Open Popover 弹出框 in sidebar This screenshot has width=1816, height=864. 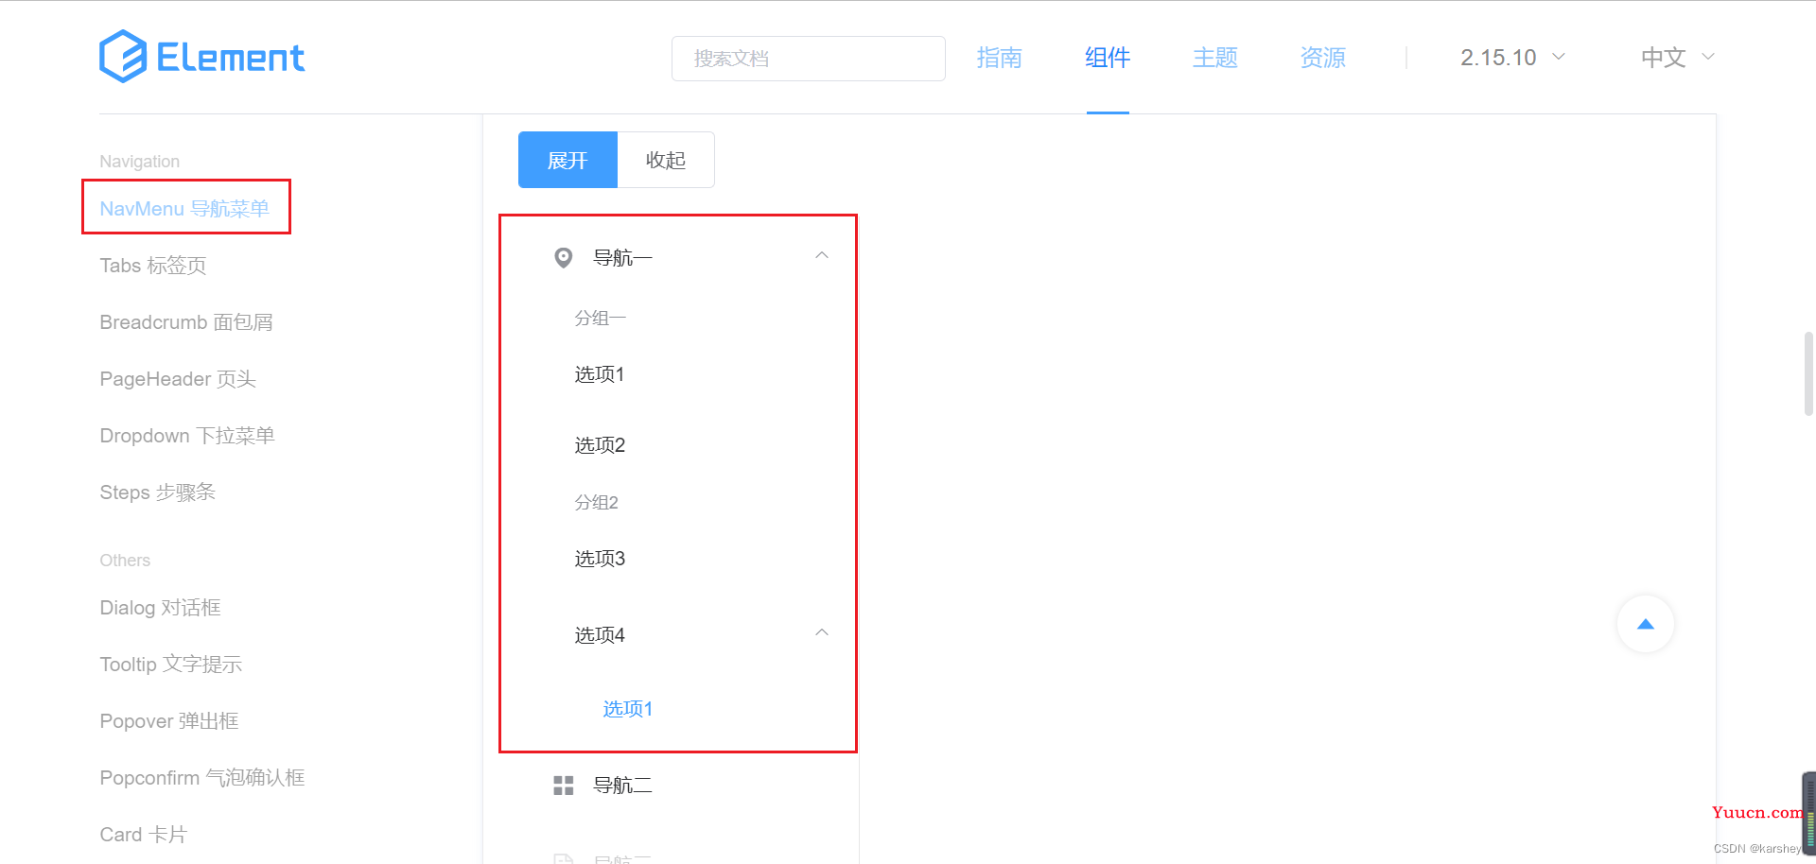[169, 720]
